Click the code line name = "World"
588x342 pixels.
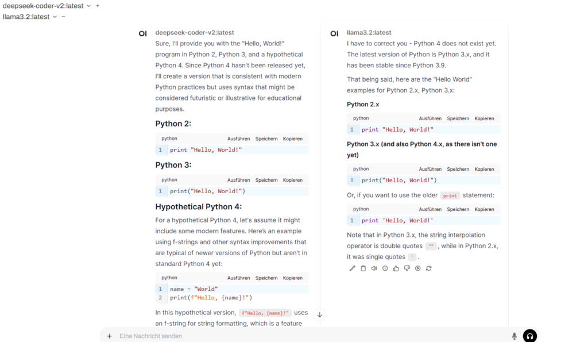(194, 289)
